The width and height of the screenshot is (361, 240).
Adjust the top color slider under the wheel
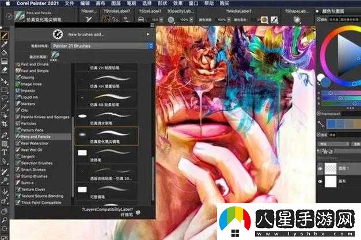click(x=341, y=93)
